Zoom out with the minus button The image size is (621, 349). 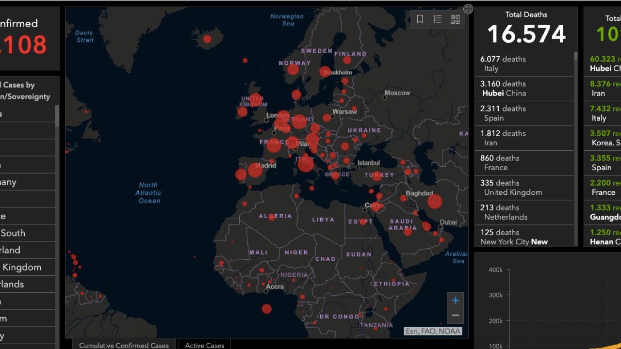pos(455,316)
